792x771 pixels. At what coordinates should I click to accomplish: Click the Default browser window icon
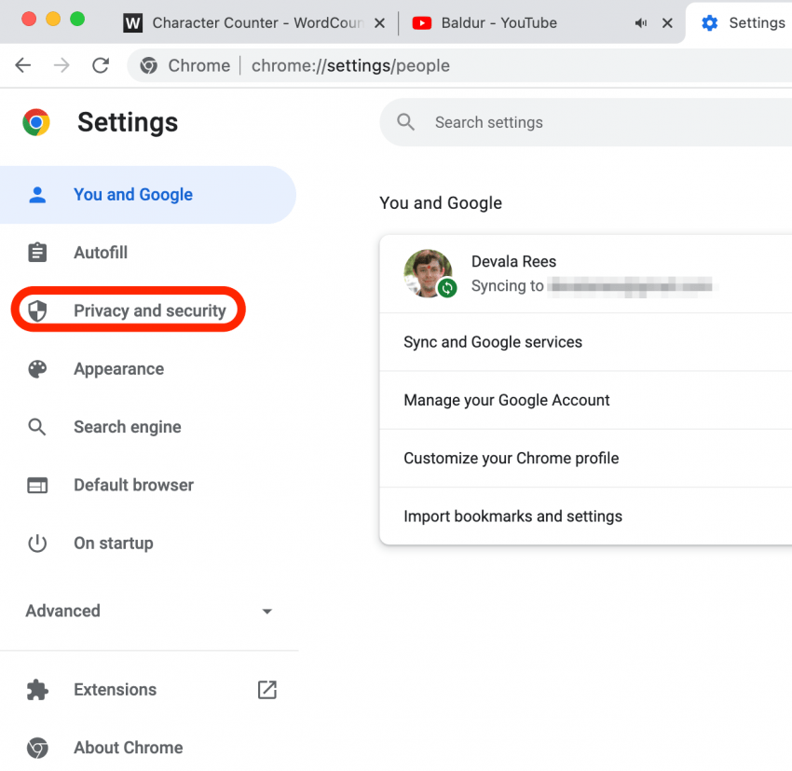(x=37, y=485)
